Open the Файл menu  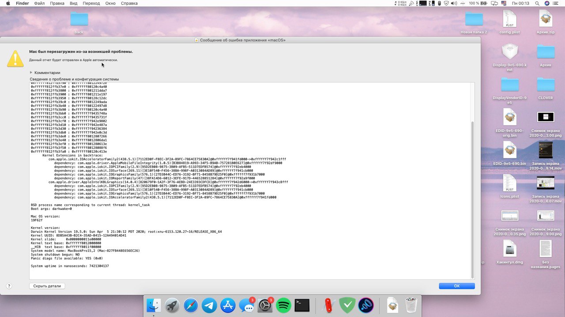[x=39, y=3]
